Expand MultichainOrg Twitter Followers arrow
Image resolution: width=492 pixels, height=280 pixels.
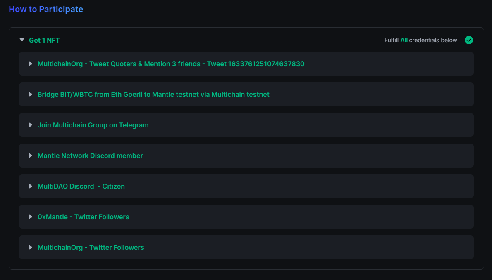(31, 247)
